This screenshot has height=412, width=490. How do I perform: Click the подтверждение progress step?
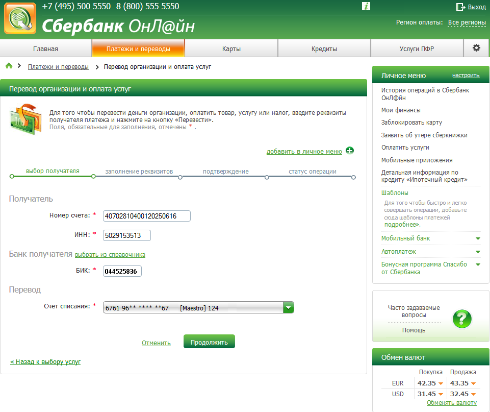[226, 172]
